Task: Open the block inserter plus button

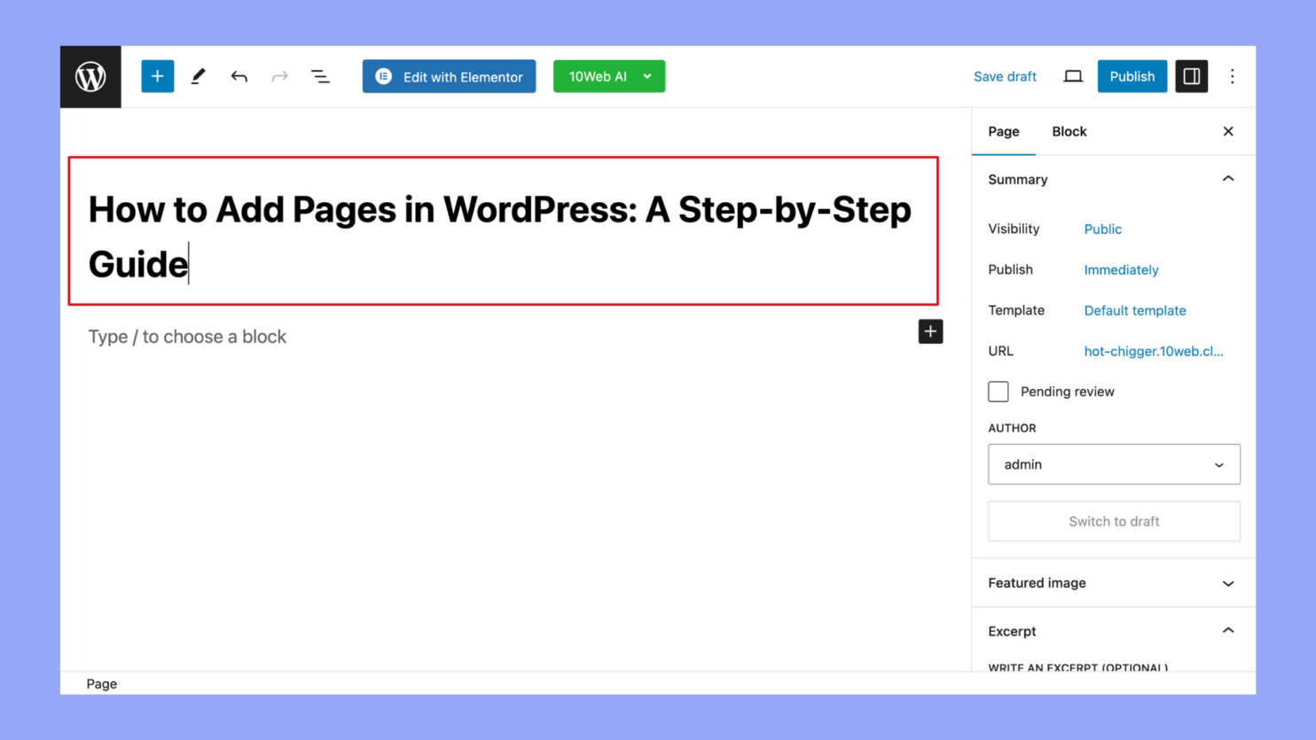Action: (x=157, y=76)
